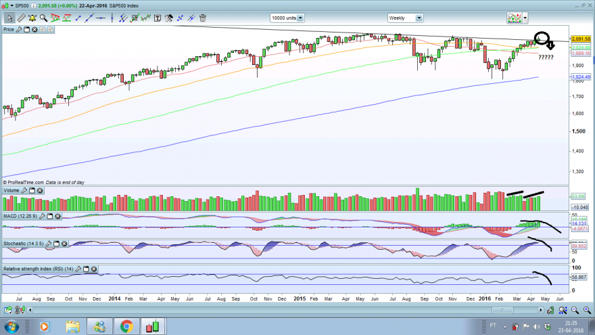Toggle the Stochastic panel window maximize
This screenshot has width=595, height=335.
click(x=57, y=244)
